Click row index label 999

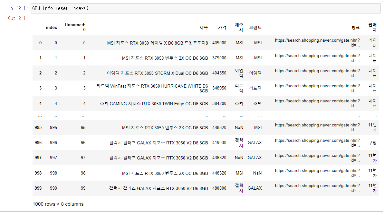coord(38,188)
